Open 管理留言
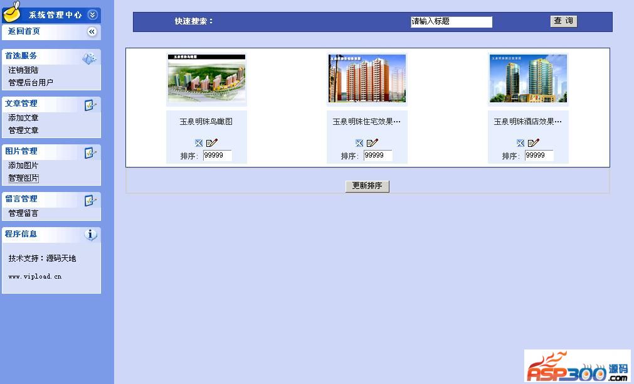This screenshot has height=384, width=634. [x=23, y=213]
